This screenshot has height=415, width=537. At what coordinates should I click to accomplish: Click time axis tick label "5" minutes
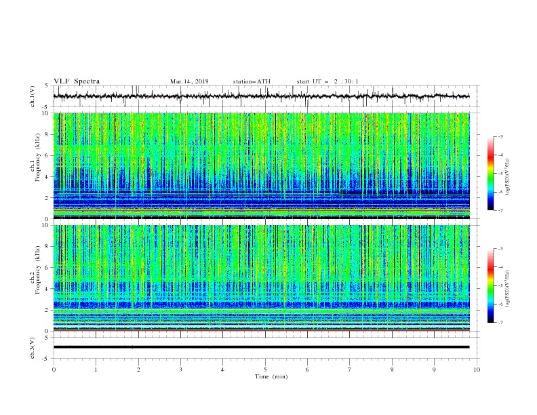click(x=265, y=370)
